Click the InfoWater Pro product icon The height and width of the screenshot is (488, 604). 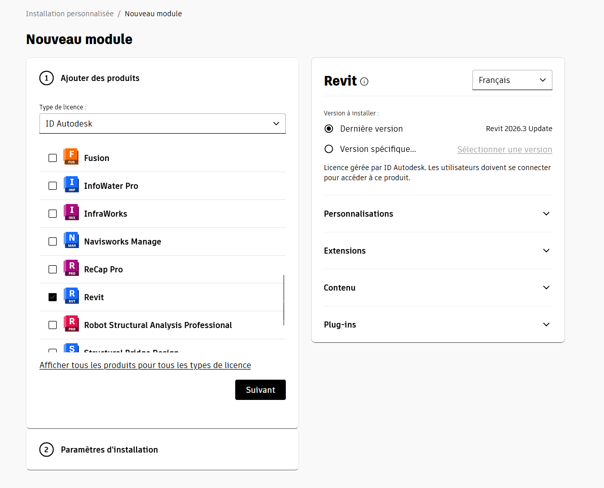click(x=71, y=185)
